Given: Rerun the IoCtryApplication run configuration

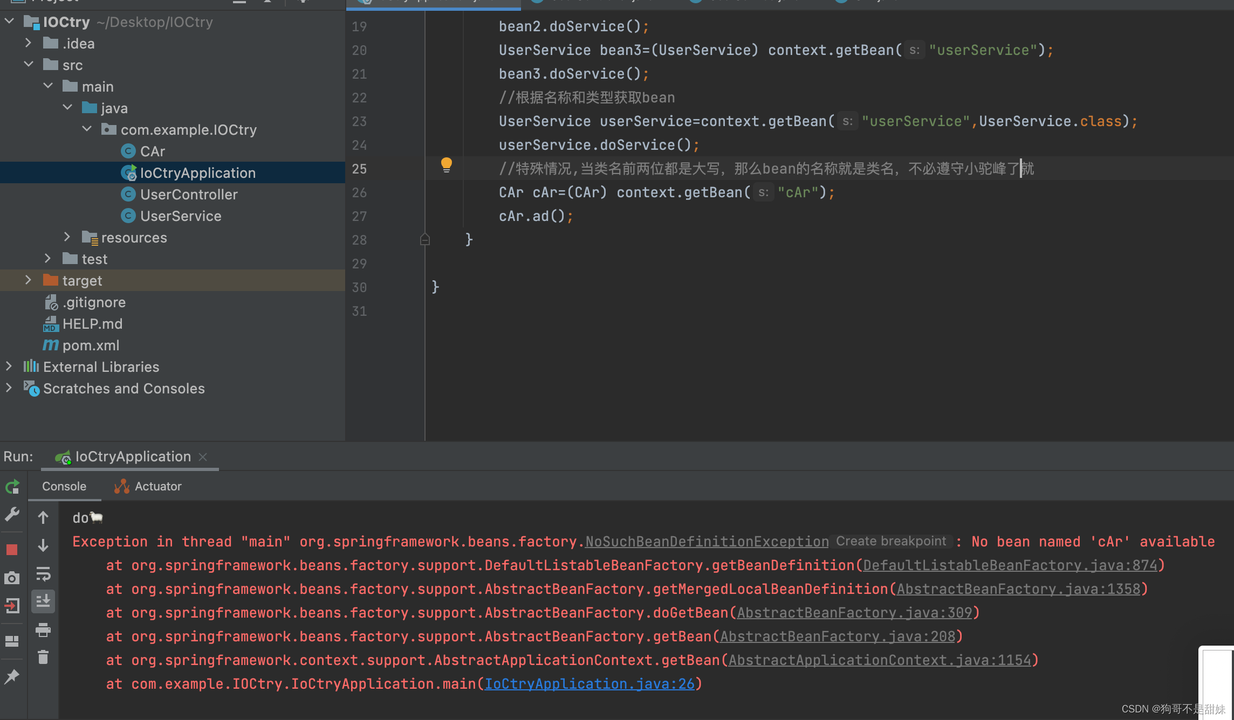Looking at the screenshot, I should click(x=11, y=487).
